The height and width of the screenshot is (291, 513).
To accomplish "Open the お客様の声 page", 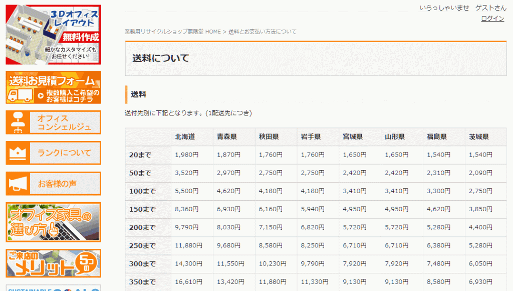I will click(x=53, y=184).
